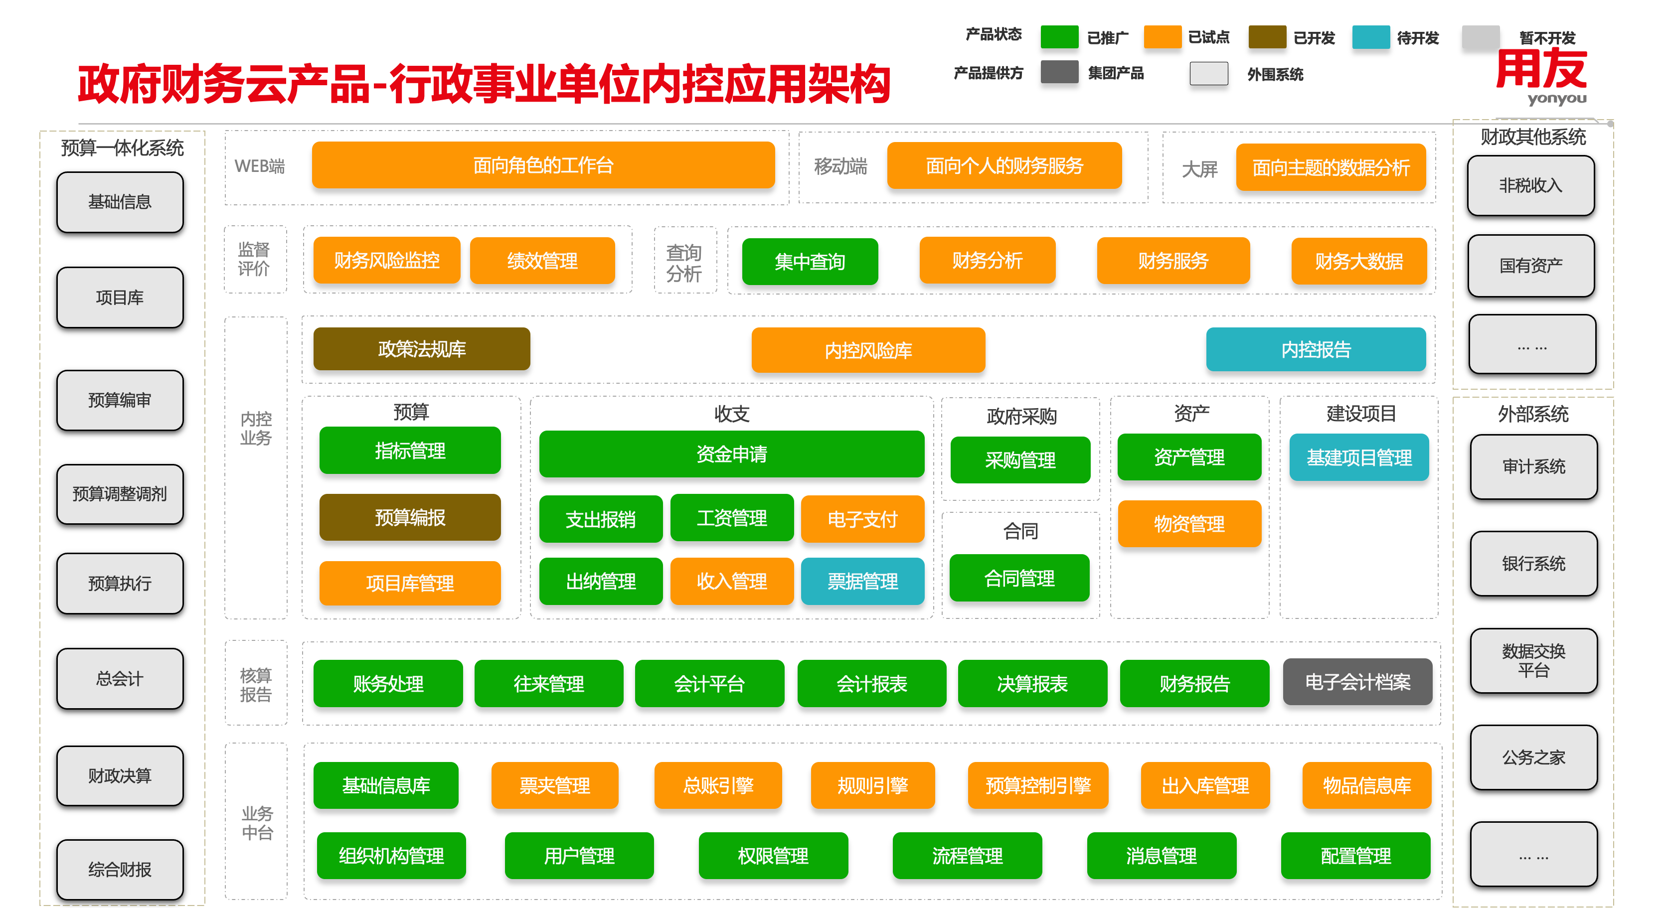The height and width of the screenshot is (908, 1667).
Task: Click the 出入库管理 box
Action: (1205, 785)
